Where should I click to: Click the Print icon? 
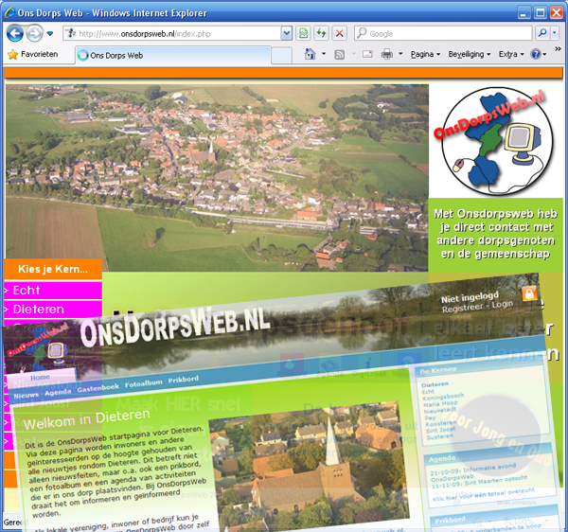click(387, 54)
